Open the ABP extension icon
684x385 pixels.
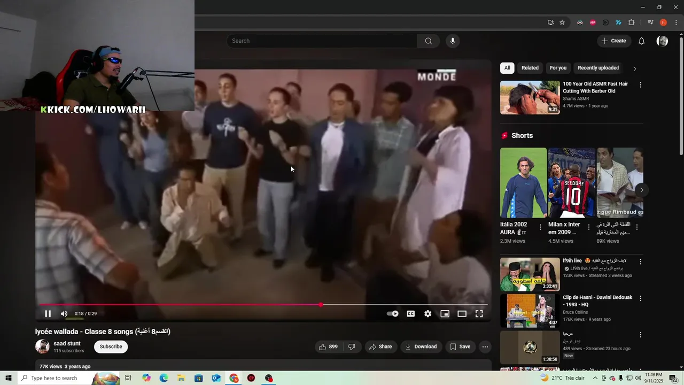tap(593, 22)
